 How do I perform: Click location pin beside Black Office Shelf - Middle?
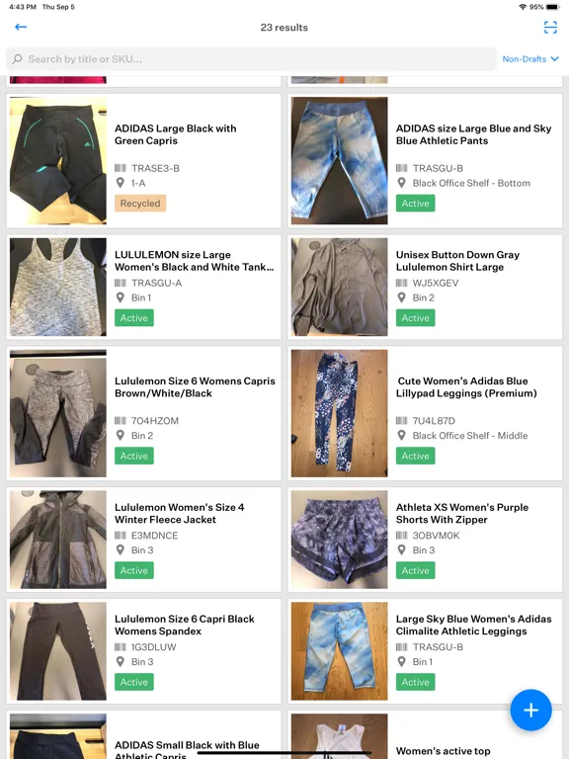(x=401, y=436)
